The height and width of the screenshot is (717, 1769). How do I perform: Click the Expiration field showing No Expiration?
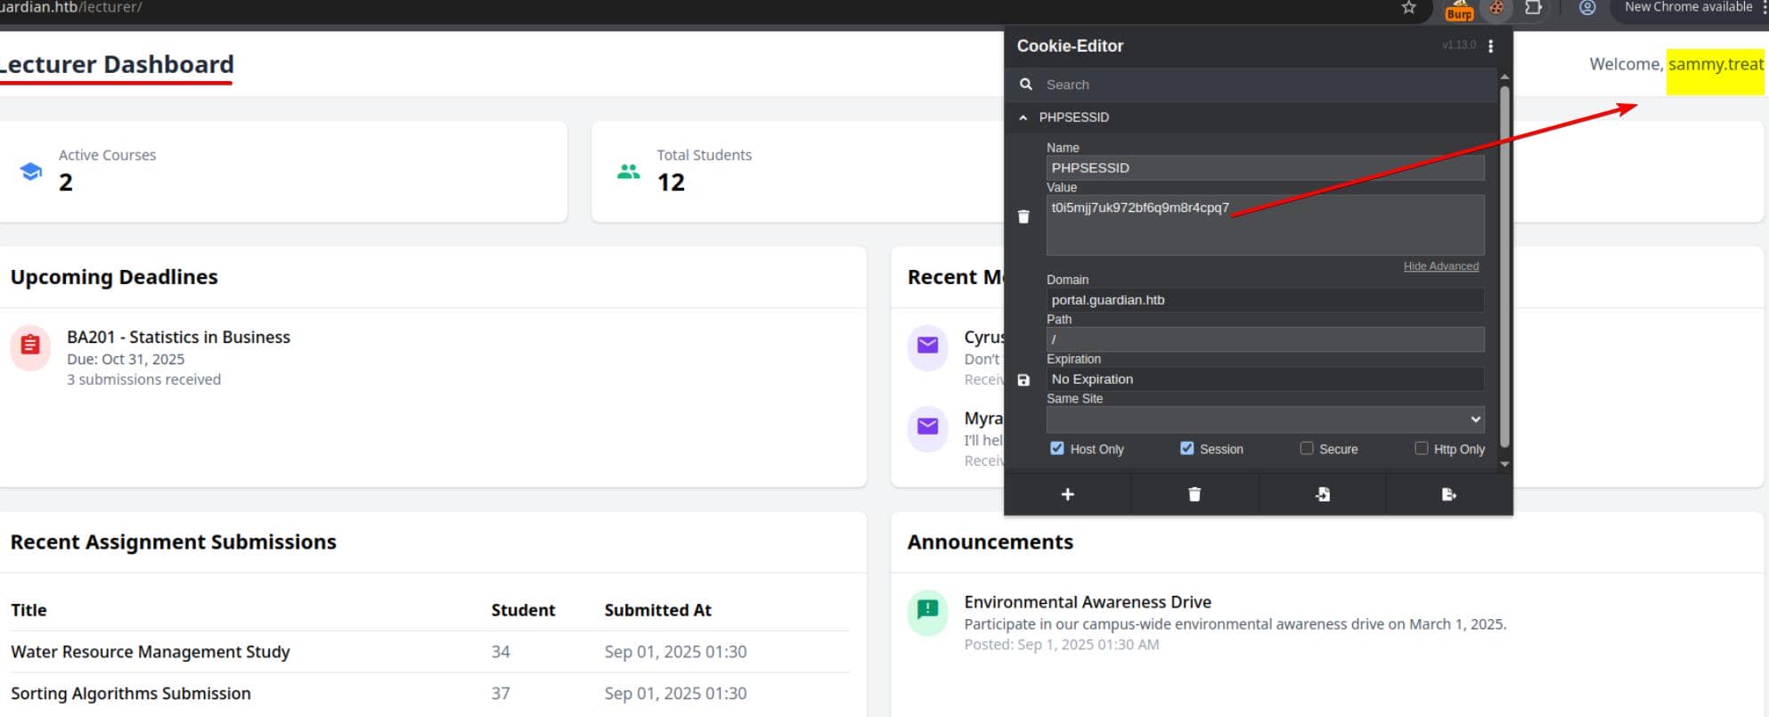coord(1265,379)
